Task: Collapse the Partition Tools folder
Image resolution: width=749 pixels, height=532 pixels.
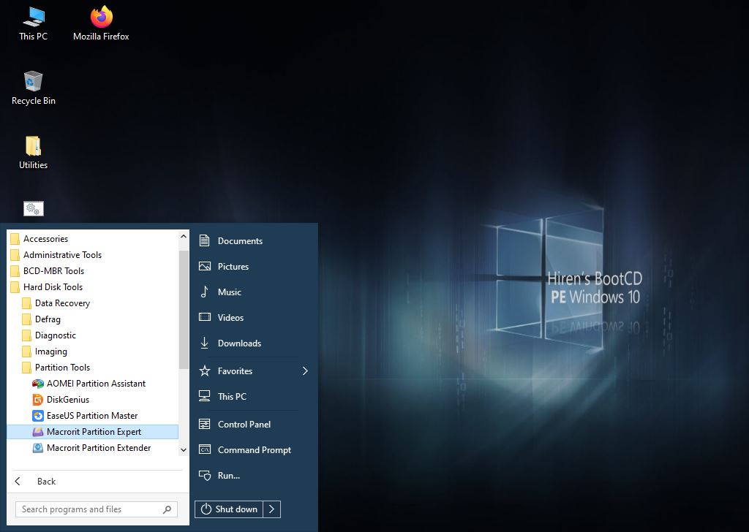Action: (x=62, y=368)
